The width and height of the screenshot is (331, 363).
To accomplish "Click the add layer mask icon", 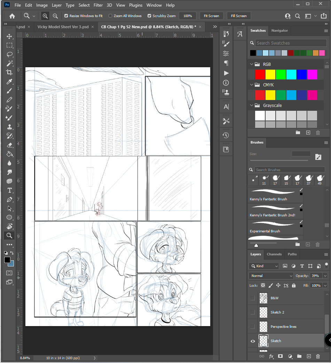I will [x=280, y=356].
